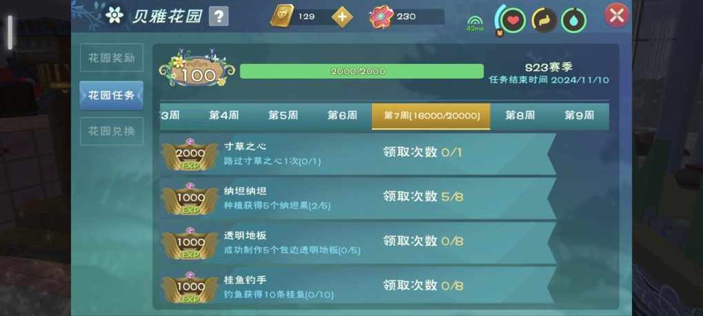Select the 第8周 week tab
This screenshot has width=703, height=316.
pyautogui.click(x=520, y=116)
